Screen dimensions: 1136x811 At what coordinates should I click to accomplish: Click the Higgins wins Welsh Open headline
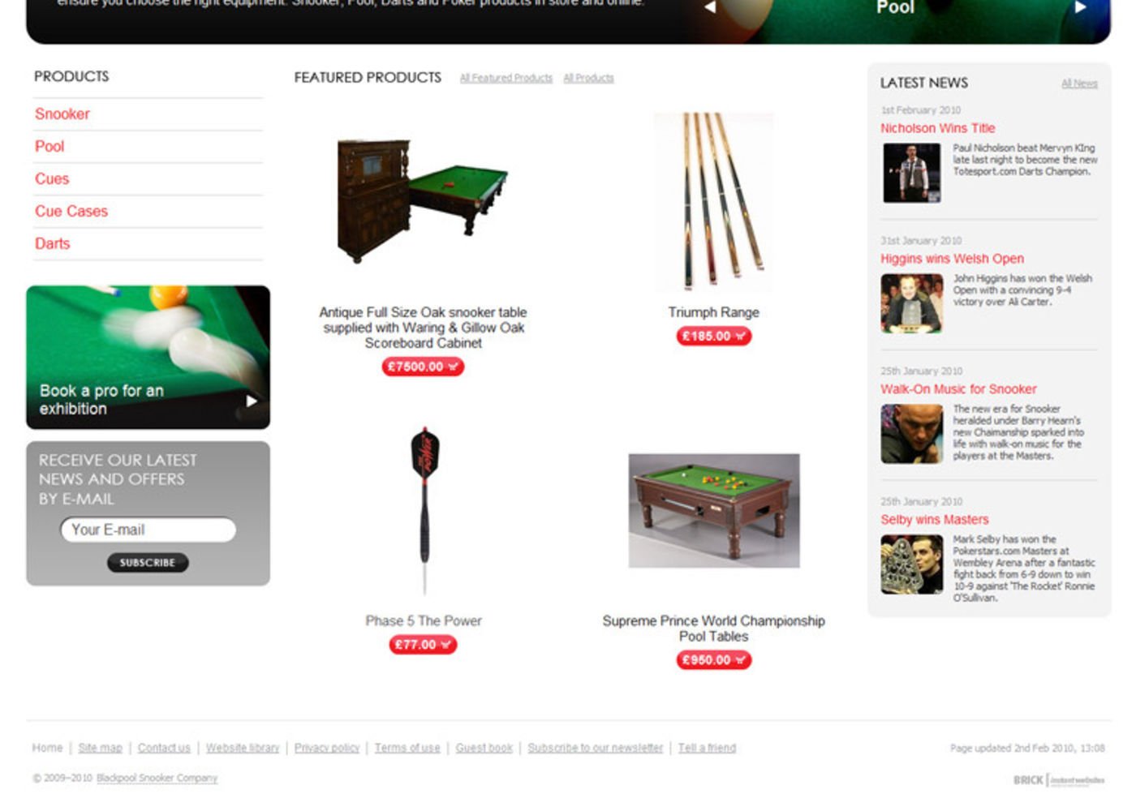(x=952, y=259)
